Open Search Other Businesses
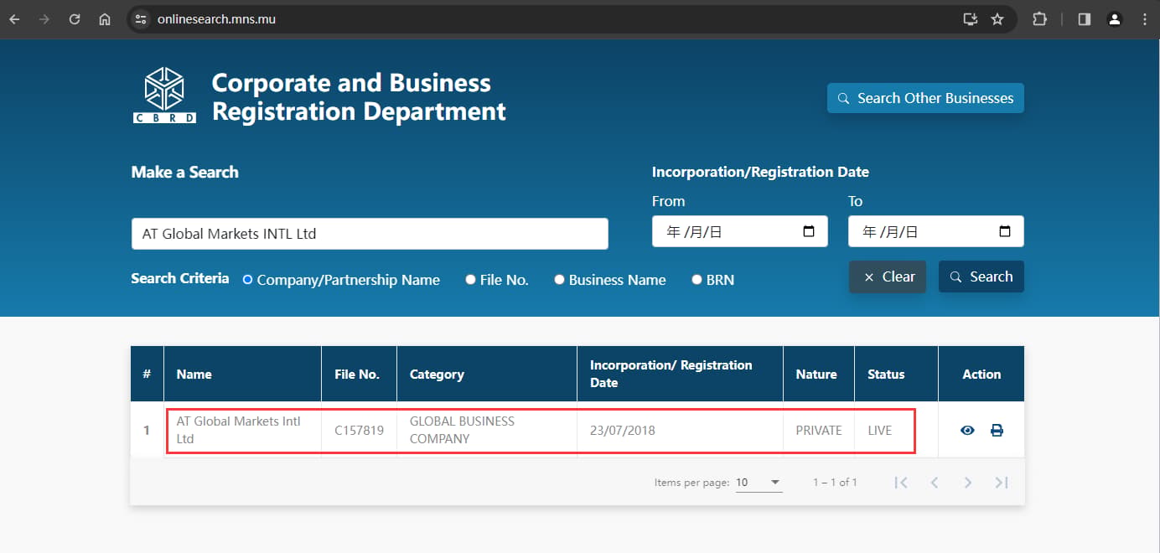Viewport: 1160px width, 553px height. 925,98
